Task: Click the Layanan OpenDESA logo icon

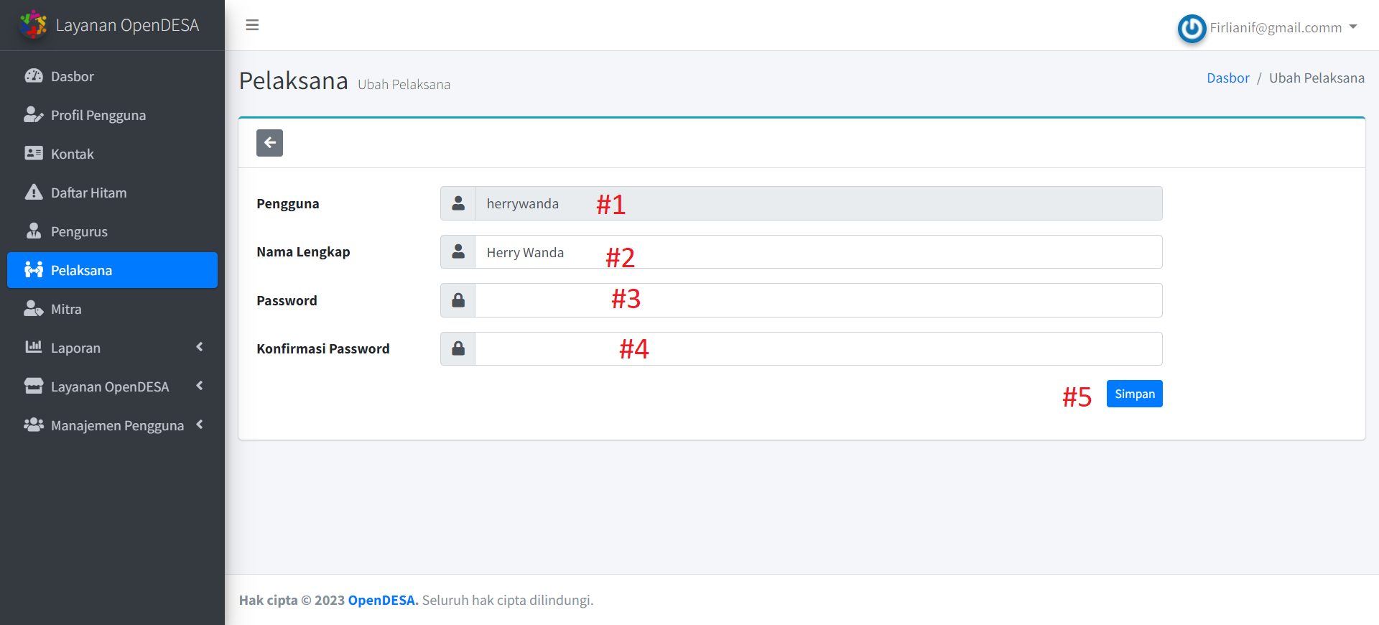Action: coord(33,24)
